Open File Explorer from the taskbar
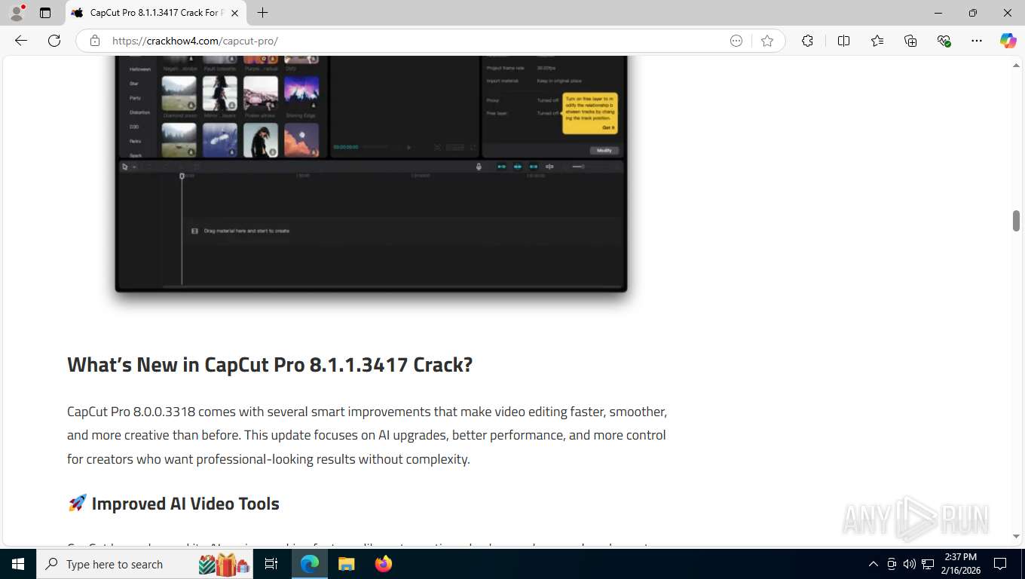Image resolution: width=1025 pixels, height=579 pixels. (x=346, y=564)
